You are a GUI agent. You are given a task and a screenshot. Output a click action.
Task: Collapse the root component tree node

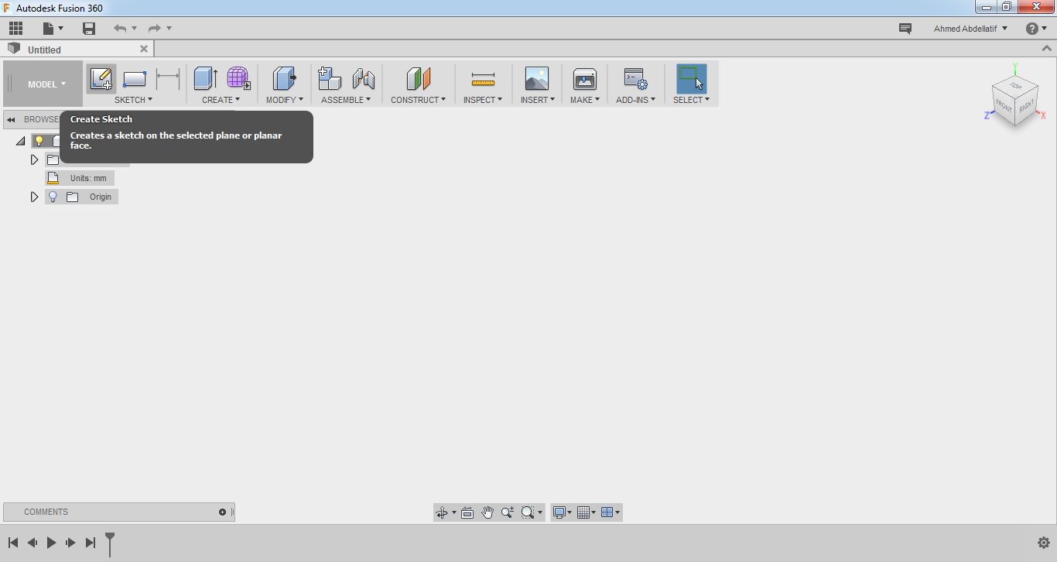(20, 141)
